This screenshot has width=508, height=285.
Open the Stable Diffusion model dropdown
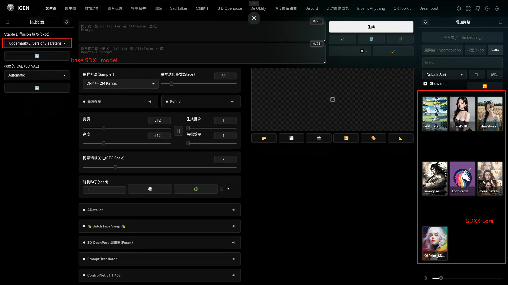click(x=37, y=43)
